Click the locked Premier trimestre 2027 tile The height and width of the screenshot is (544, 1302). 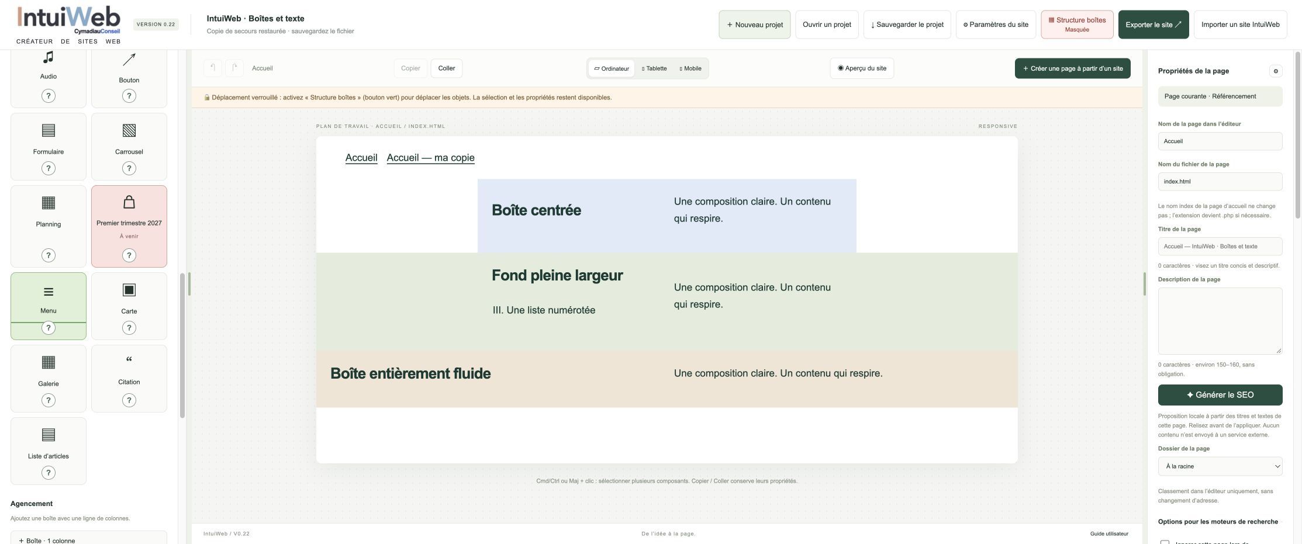(129, 226)
